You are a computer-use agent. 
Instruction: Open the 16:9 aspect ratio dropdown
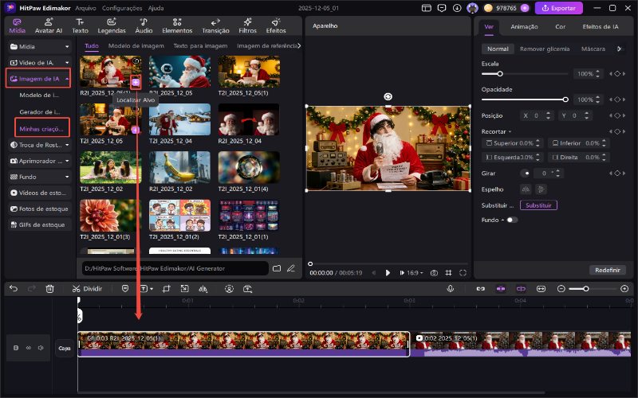coord(415,272)
